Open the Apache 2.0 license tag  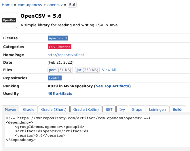click(58, 38)
